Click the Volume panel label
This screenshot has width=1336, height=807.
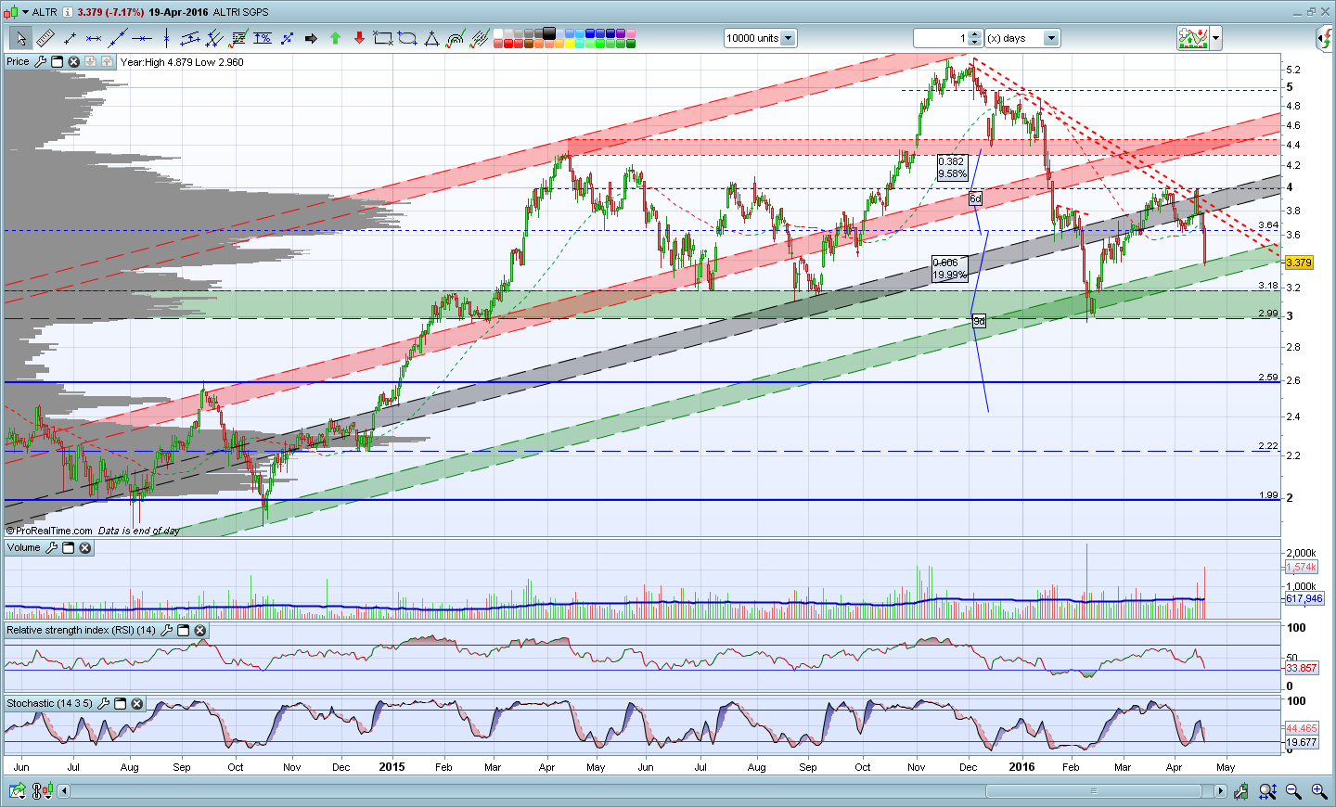(x=24, y=547)
